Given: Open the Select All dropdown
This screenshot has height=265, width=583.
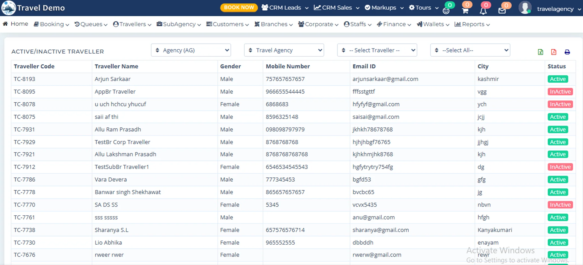Looking at the screenshot, I should (470, 50).
